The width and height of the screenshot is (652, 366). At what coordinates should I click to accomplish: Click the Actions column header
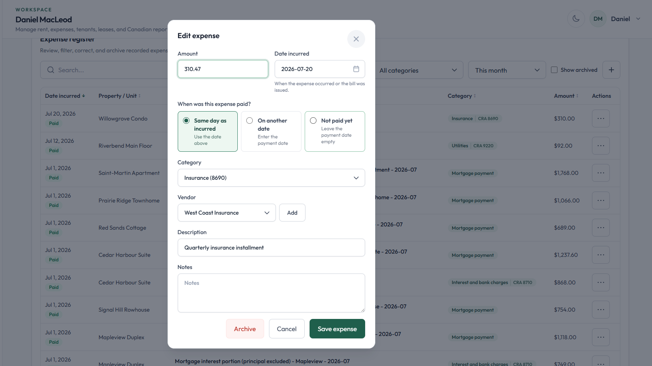[x=601, y=96]
